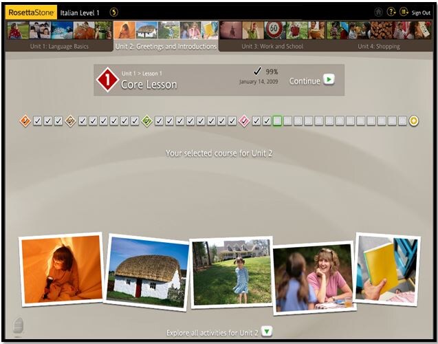The height and width of the screenshot is (344, 438).
Task: Select the pink diamond lesson marker
Action: click(x=243, y=121)
